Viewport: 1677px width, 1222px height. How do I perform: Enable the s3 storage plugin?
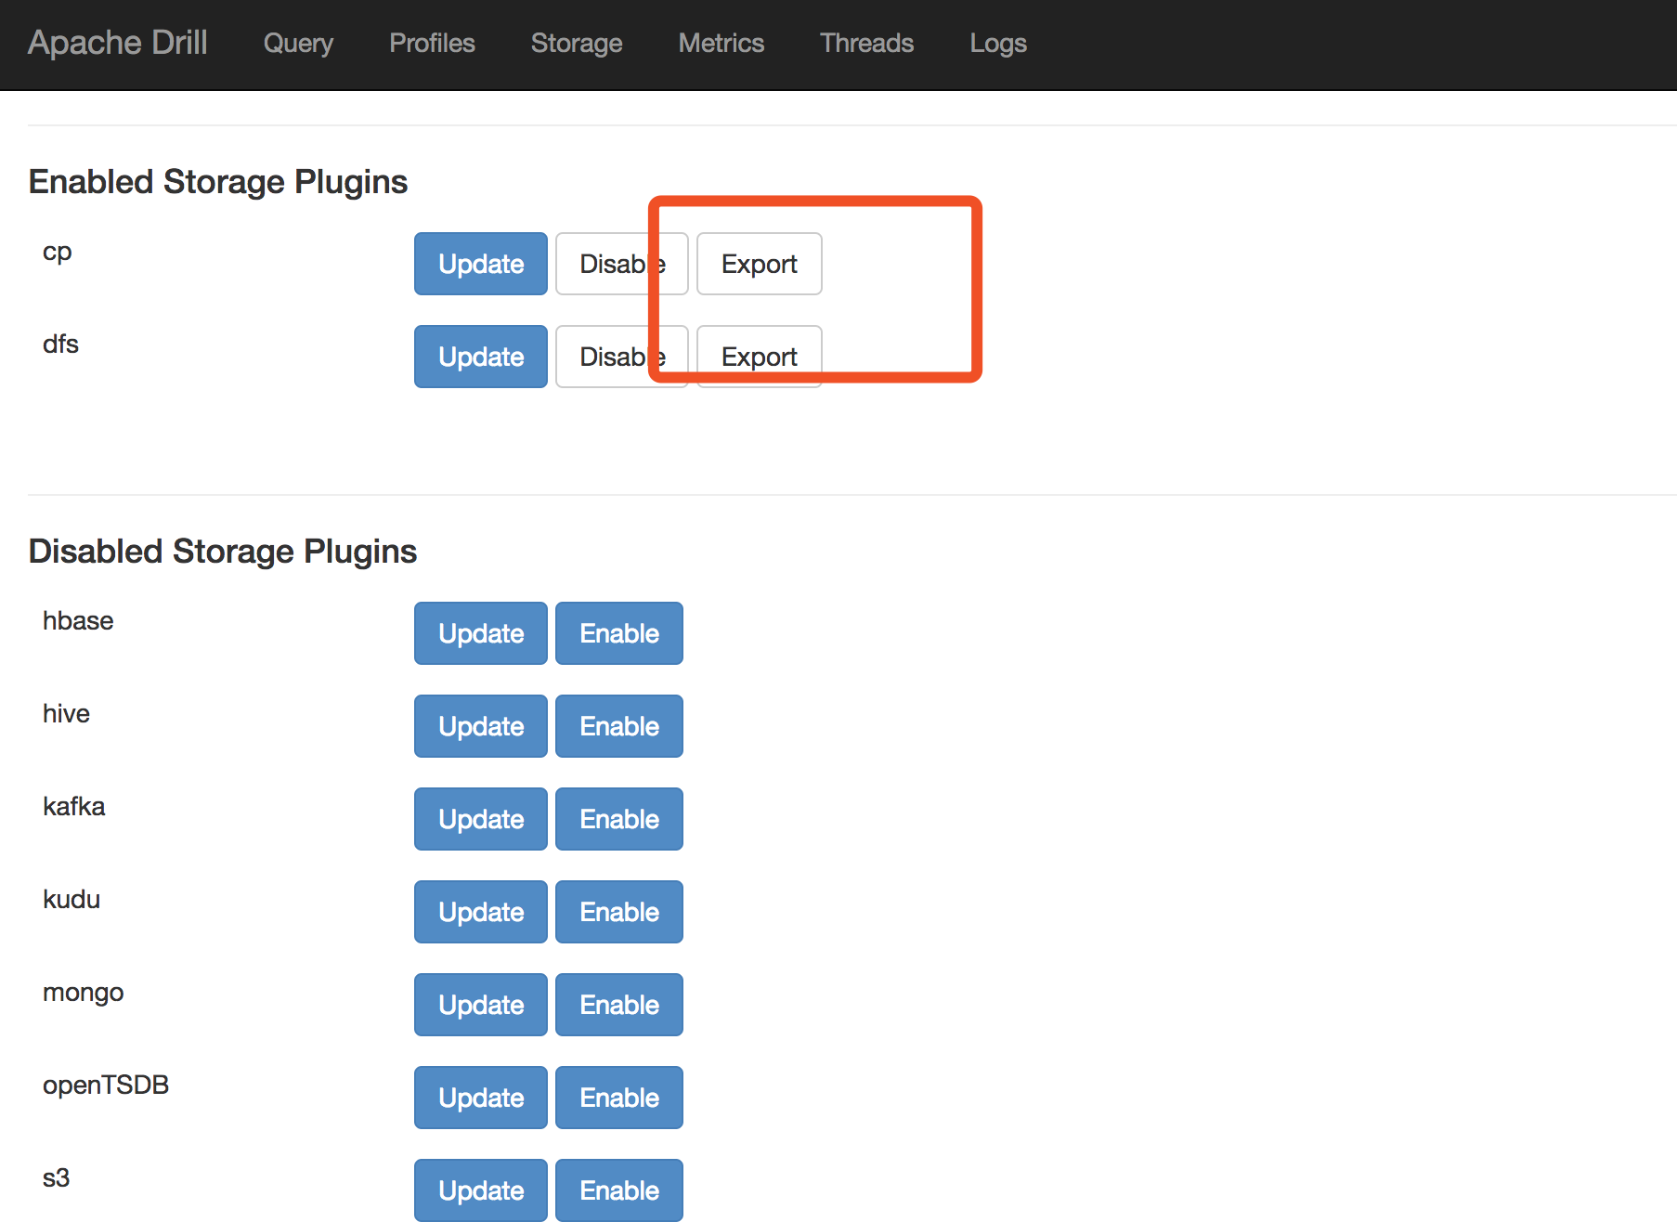pyautogui.click(x=619, y=1190)
